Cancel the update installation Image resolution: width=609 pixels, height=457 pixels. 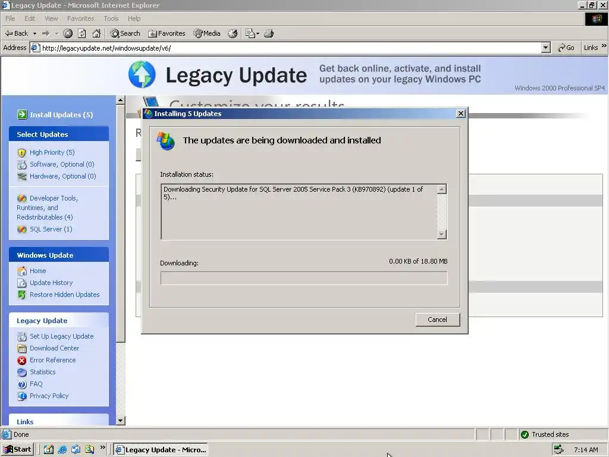(x=438, y=320)
